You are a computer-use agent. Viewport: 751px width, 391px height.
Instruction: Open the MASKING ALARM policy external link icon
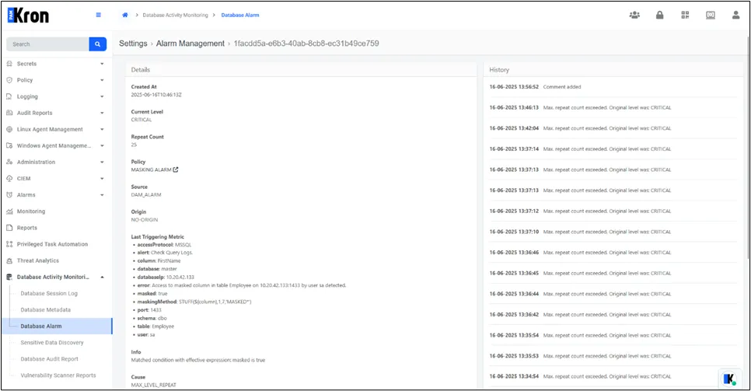[176, 169]
